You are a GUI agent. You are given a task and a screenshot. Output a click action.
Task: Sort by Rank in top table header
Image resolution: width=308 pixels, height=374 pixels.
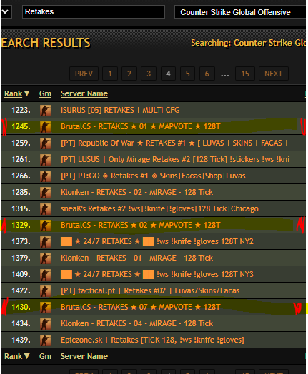(x=16, y=93)
